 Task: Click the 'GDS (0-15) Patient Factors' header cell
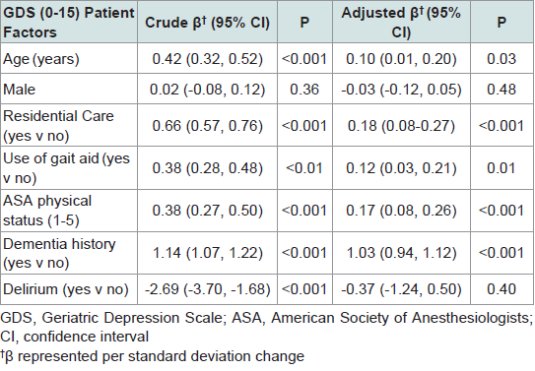tap(69, 23)
